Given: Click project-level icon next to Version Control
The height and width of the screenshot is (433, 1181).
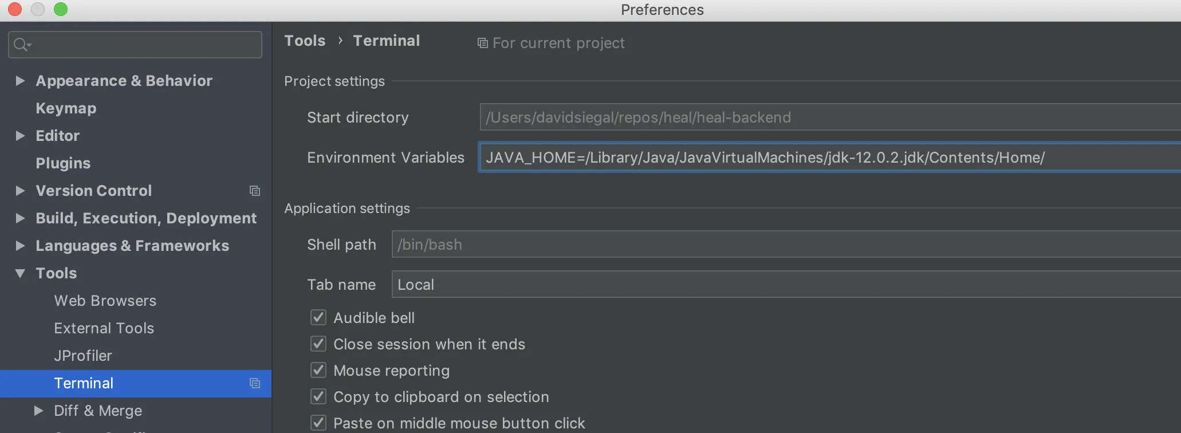Looking at the screenshot, I should [x=255, y=191].
